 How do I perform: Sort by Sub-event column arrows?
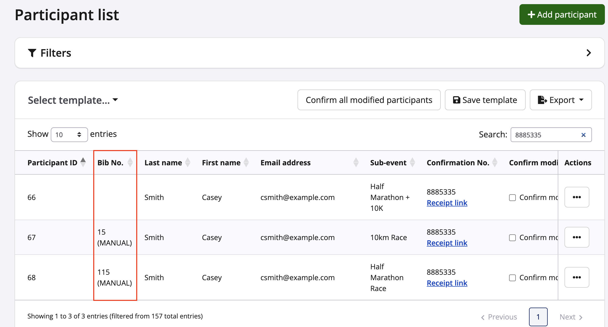click(412, 162)
